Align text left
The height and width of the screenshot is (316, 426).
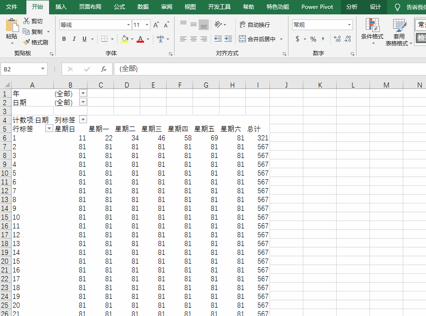coord(183,39)
